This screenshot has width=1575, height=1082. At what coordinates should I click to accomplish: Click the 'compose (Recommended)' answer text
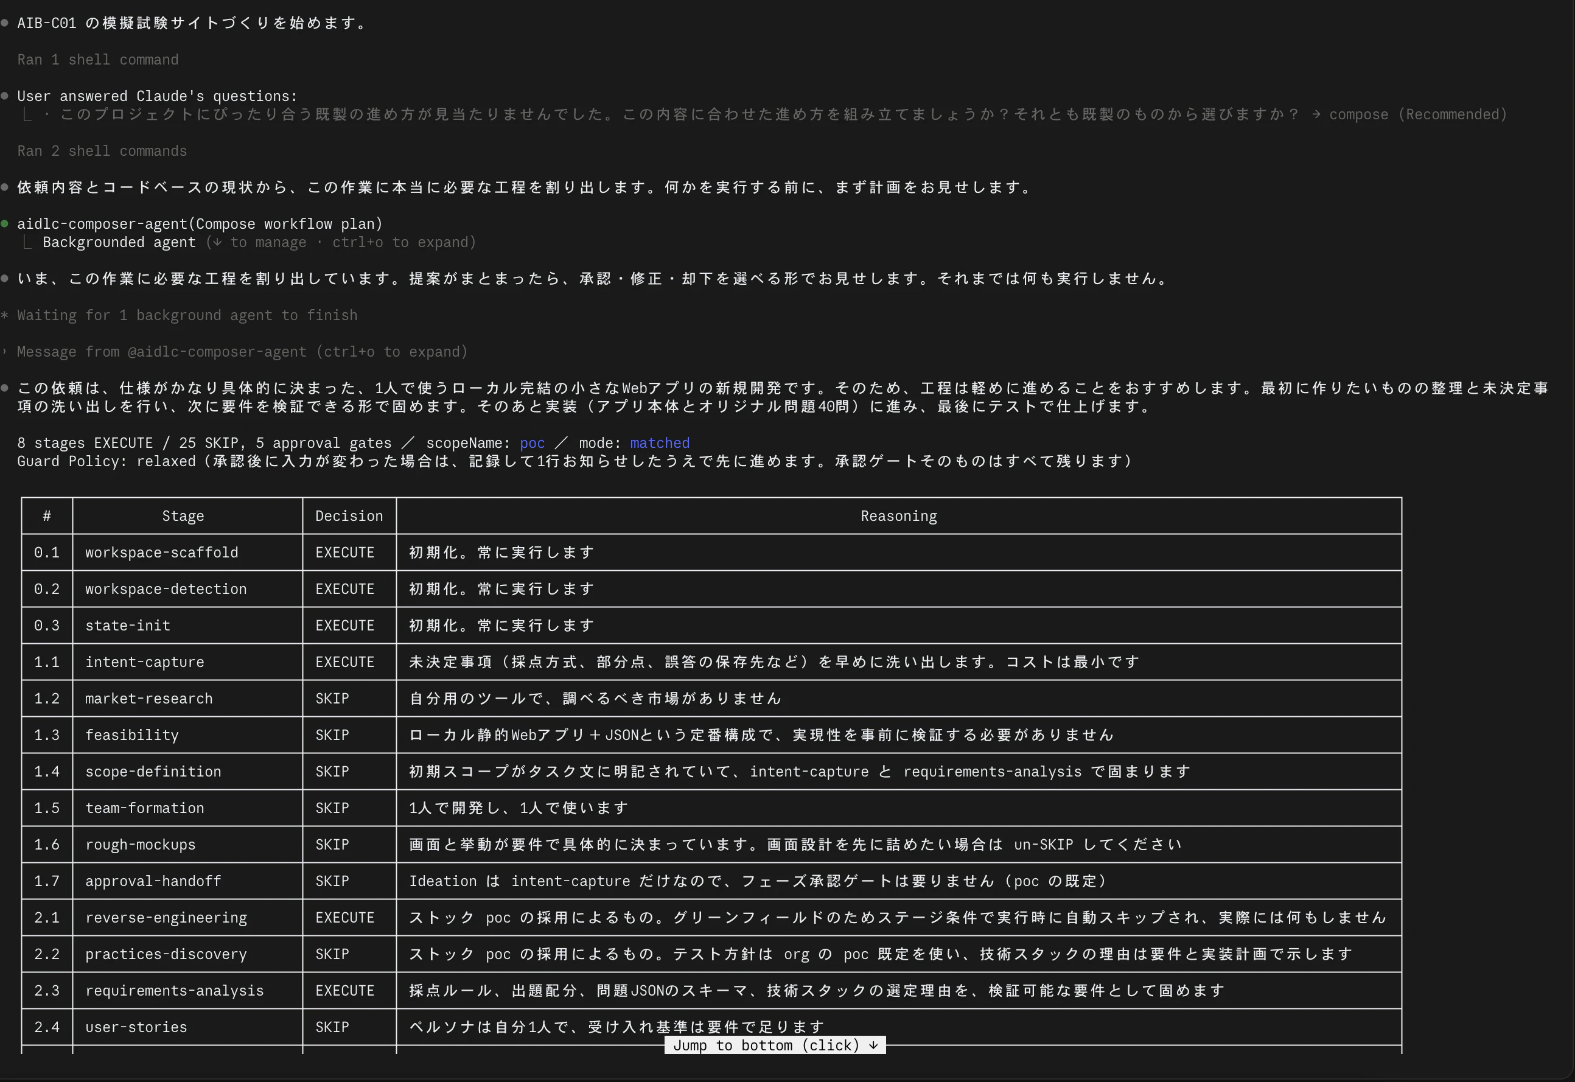tap(1419, 114)
